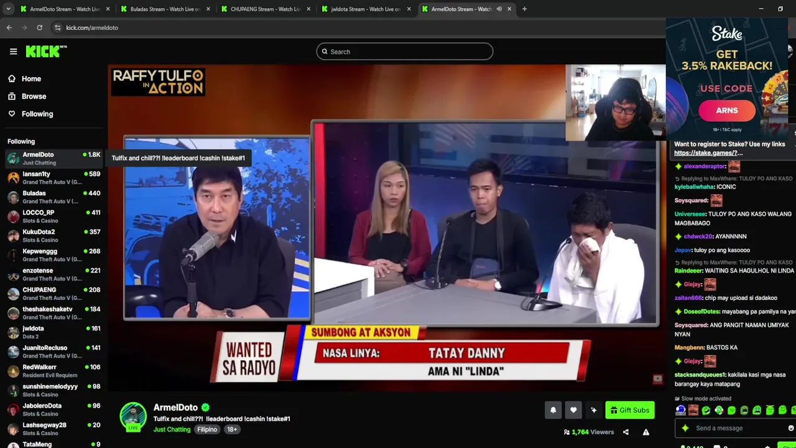Share the stream
The image size is (796, 448).
(x=626, y=432)
